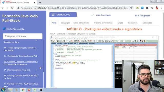Screen dimensions: 164x92
Task: Click the 'Aula Concluída' check mark
Action: tap(93, 15)
